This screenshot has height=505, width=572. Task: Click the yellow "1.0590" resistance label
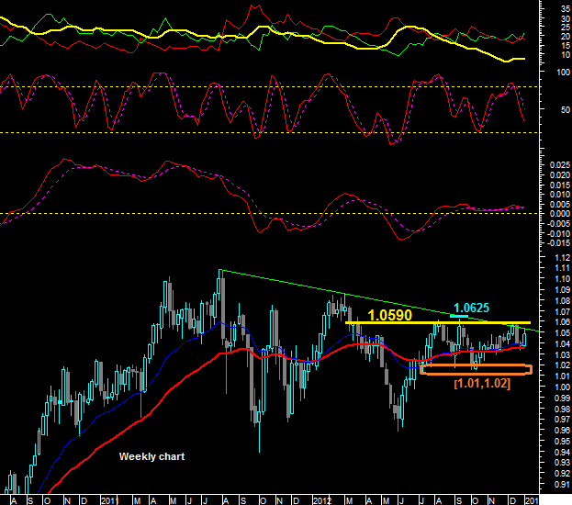click(x=389, y=315)
